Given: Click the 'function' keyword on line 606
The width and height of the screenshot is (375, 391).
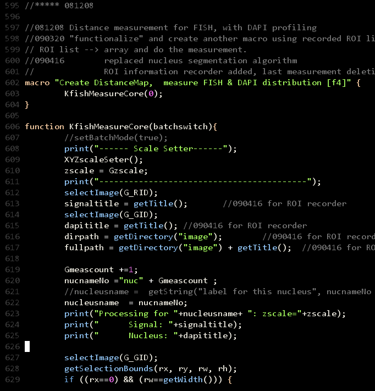Looking at the screenshot, I should pyautogui.click(x=44, y=126).
